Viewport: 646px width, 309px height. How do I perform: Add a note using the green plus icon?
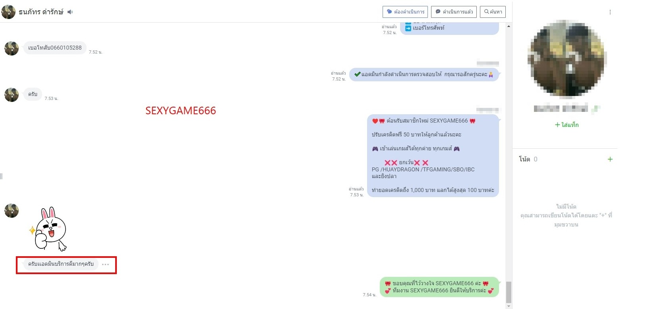[610, 159]
